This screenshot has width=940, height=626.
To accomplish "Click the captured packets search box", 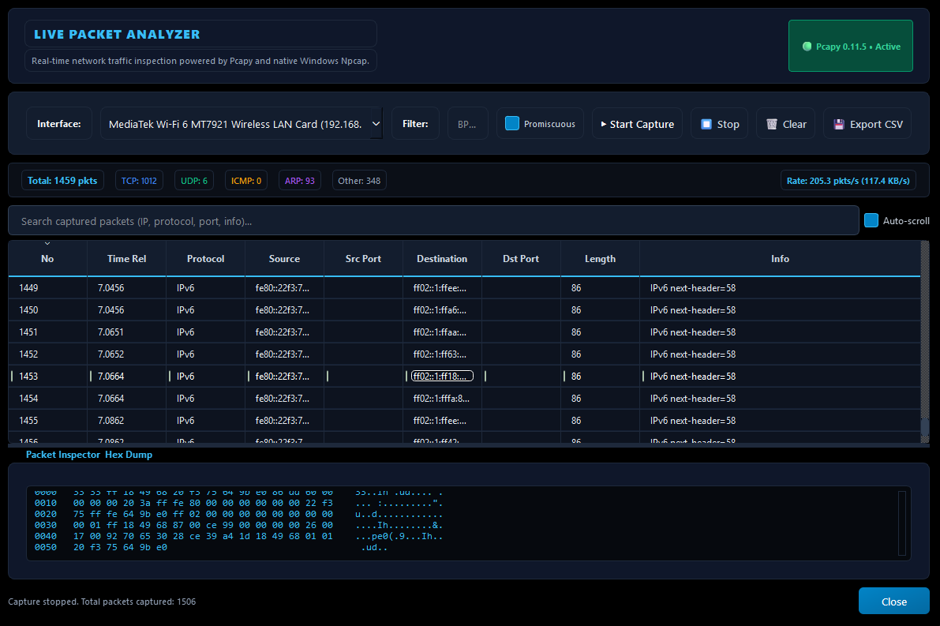I will pos(433,221).
